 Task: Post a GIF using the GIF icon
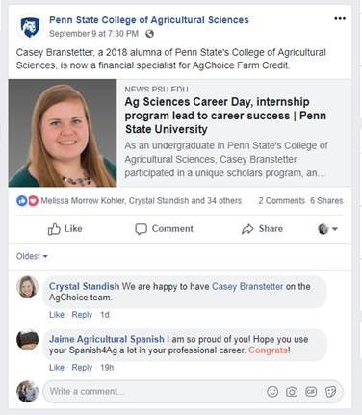pyautogui.click(x=311, y=392)
